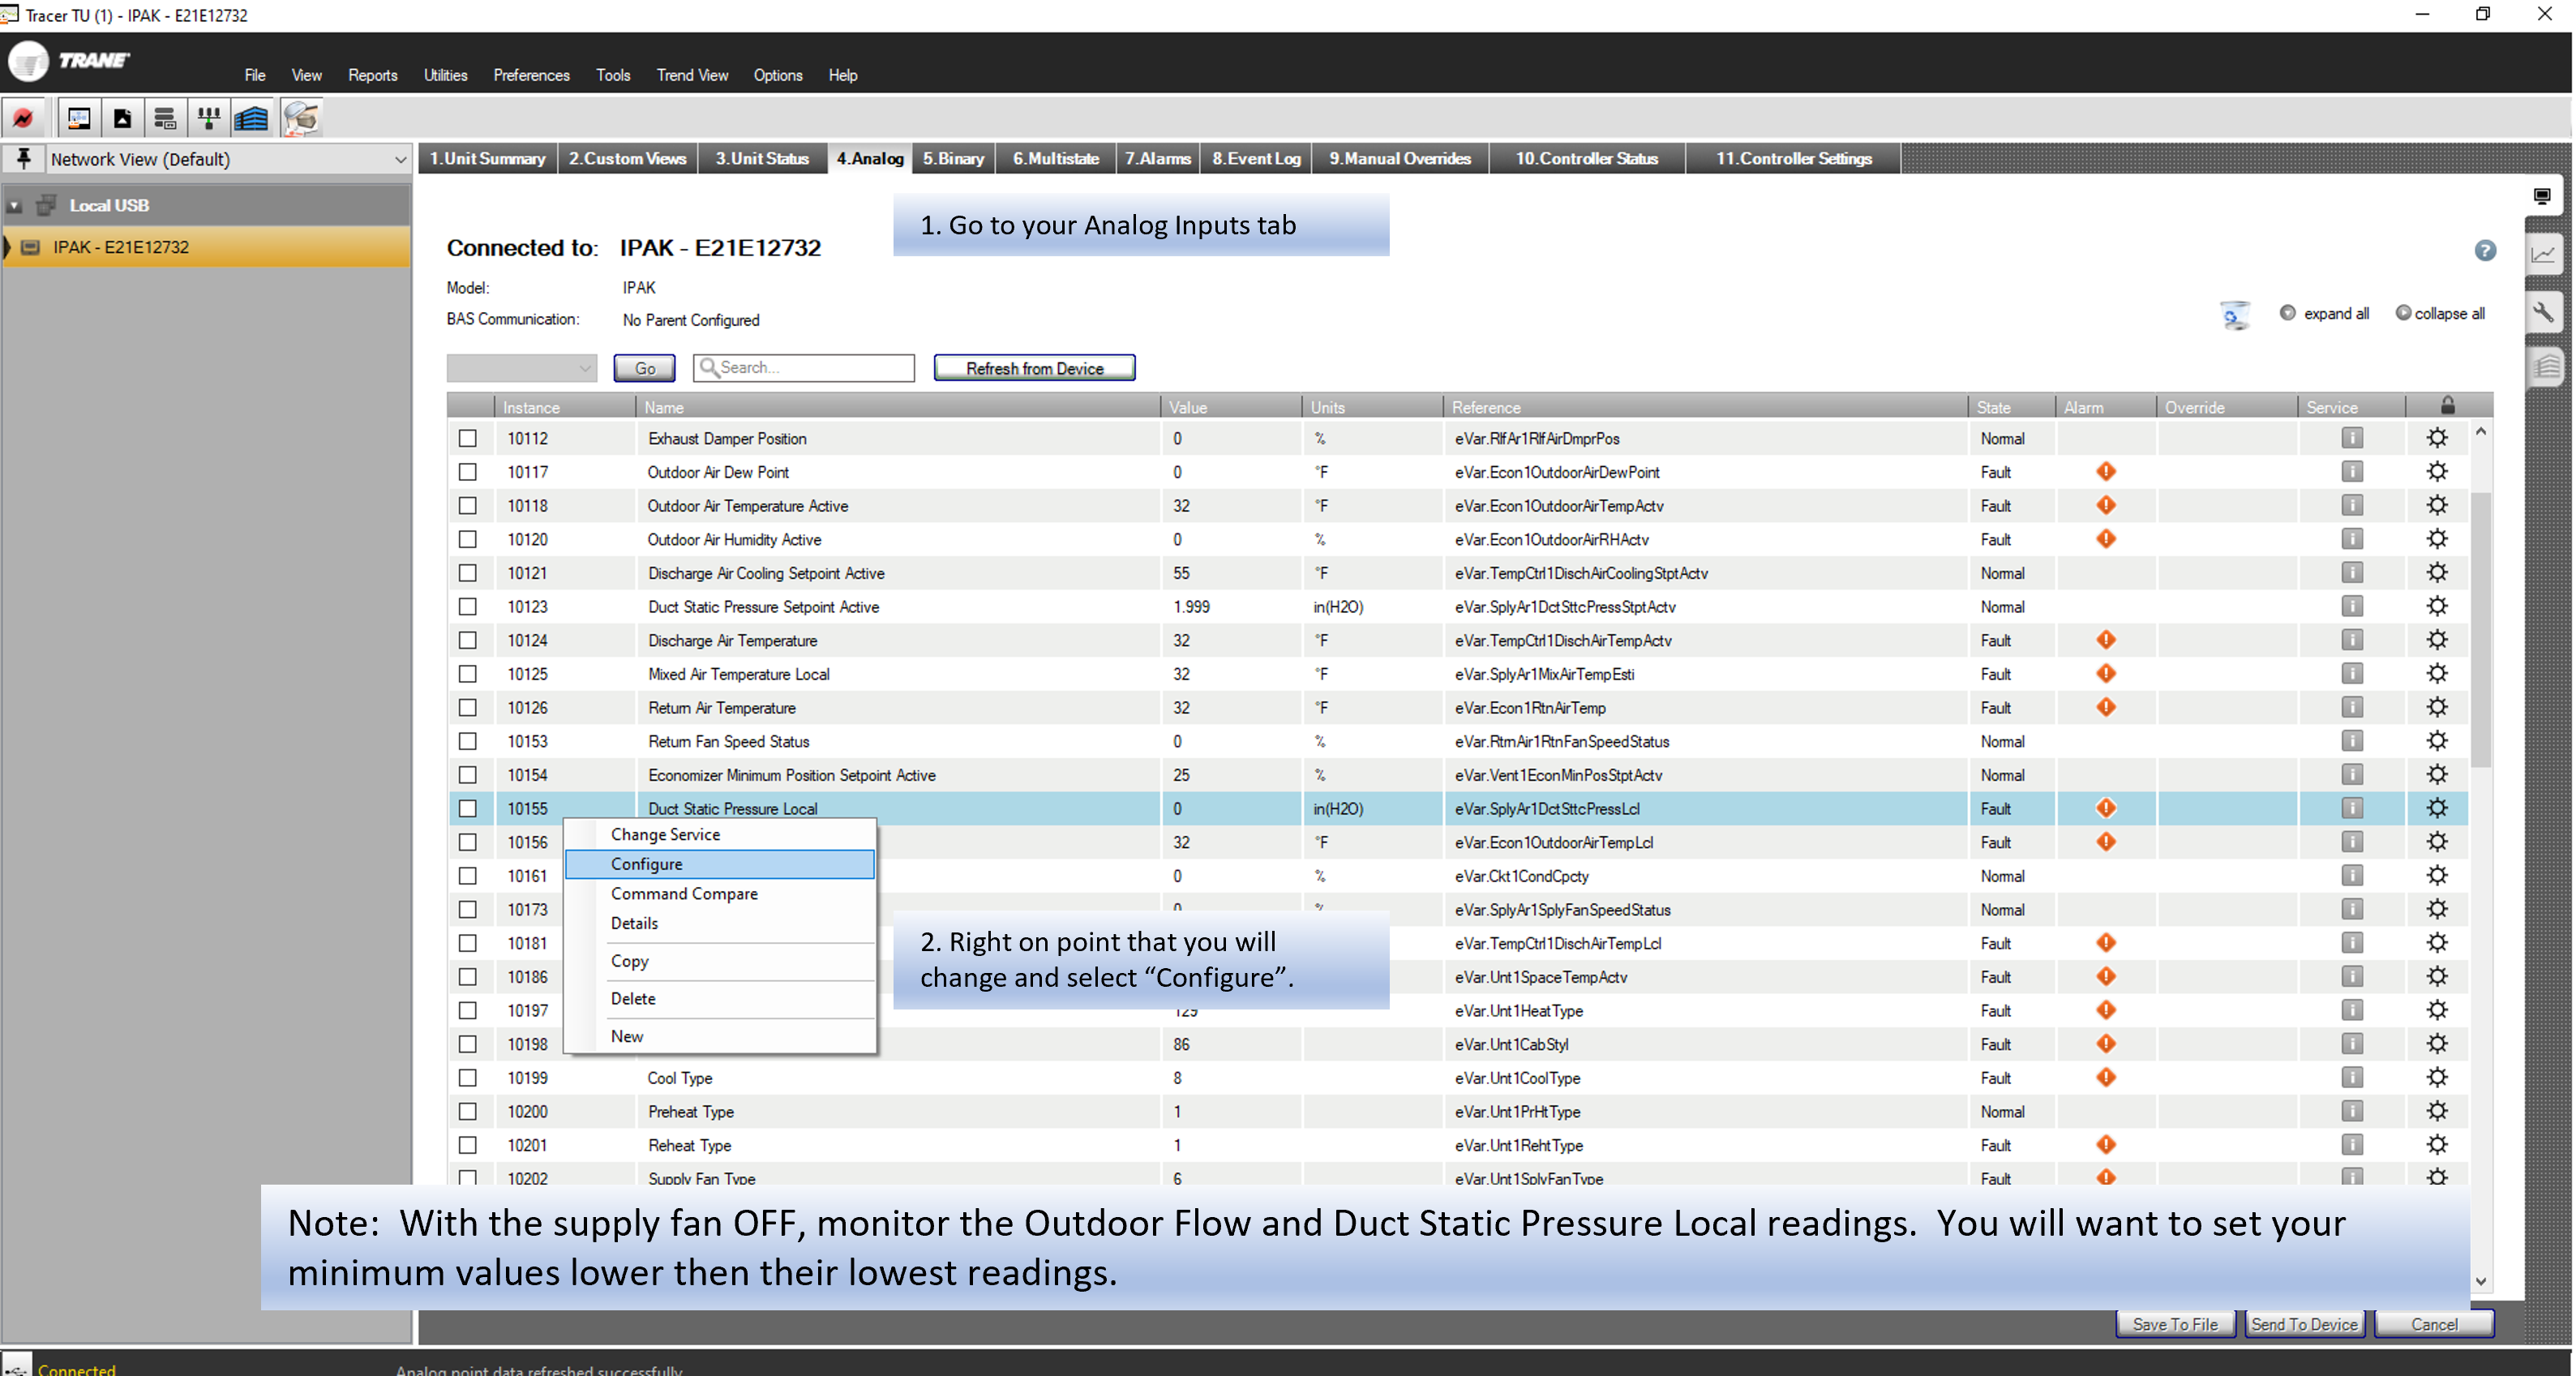The height and width of the screenshot is (1376, 2576).
Task: Open the Preferences menu
Action: point(531,75)
